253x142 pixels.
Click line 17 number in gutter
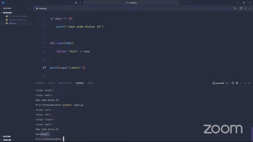tap(44, 67)
